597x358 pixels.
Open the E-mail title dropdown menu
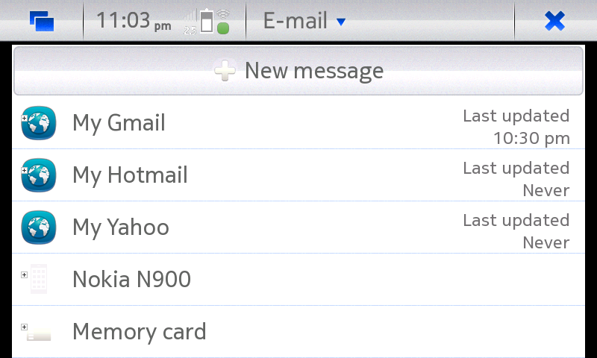(x=304, y=21)
